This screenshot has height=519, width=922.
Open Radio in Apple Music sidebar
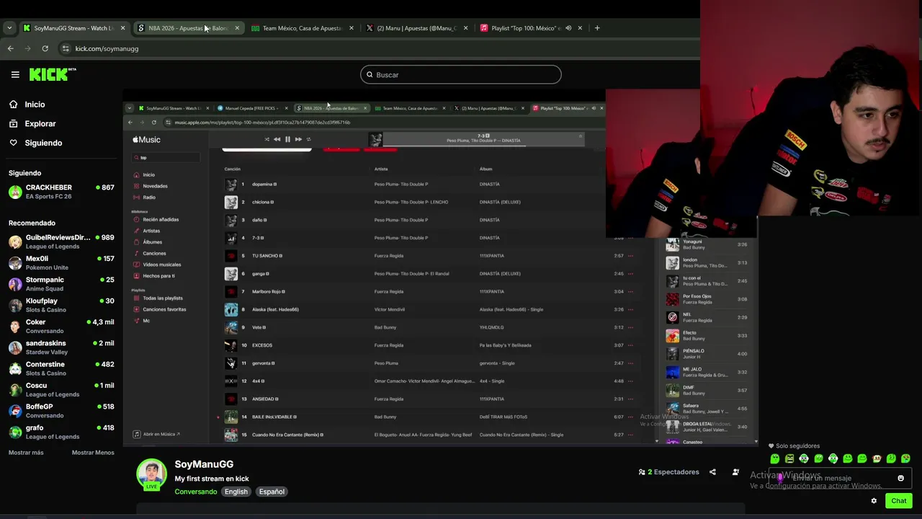click(149, 197)
